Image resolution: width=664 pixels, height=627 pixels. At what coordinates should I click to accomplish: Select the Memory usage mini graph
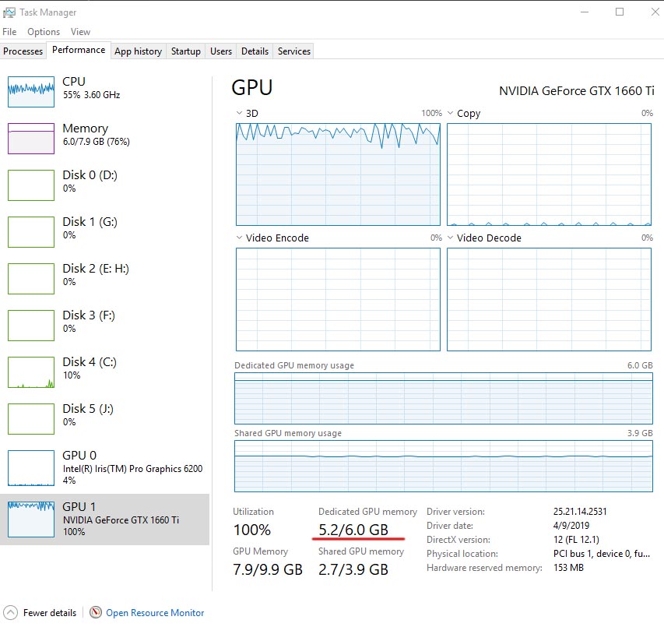(31, 139)
